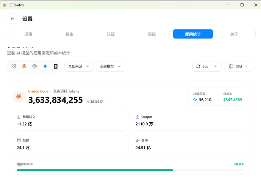
Task: Switch to the 路由 tab
Action: click(69, 34)
